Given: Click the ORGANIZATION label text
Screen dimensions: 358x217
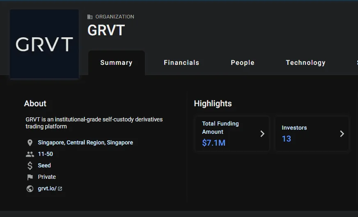Looking at the screenshot, I should 115,17.
